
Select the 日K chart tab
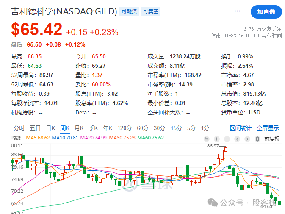pyautogui.click(x=50, y=128)
